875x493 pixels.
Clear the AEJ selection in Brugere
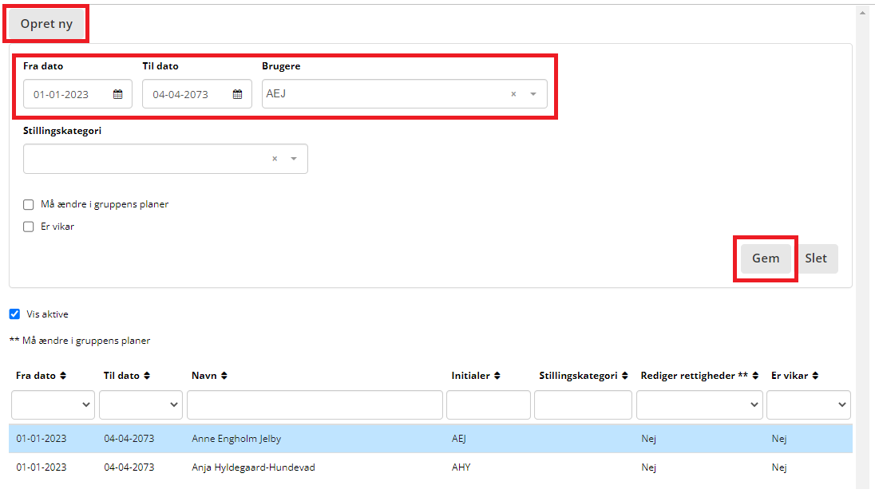pyautogui.click(x=513, y=94)
